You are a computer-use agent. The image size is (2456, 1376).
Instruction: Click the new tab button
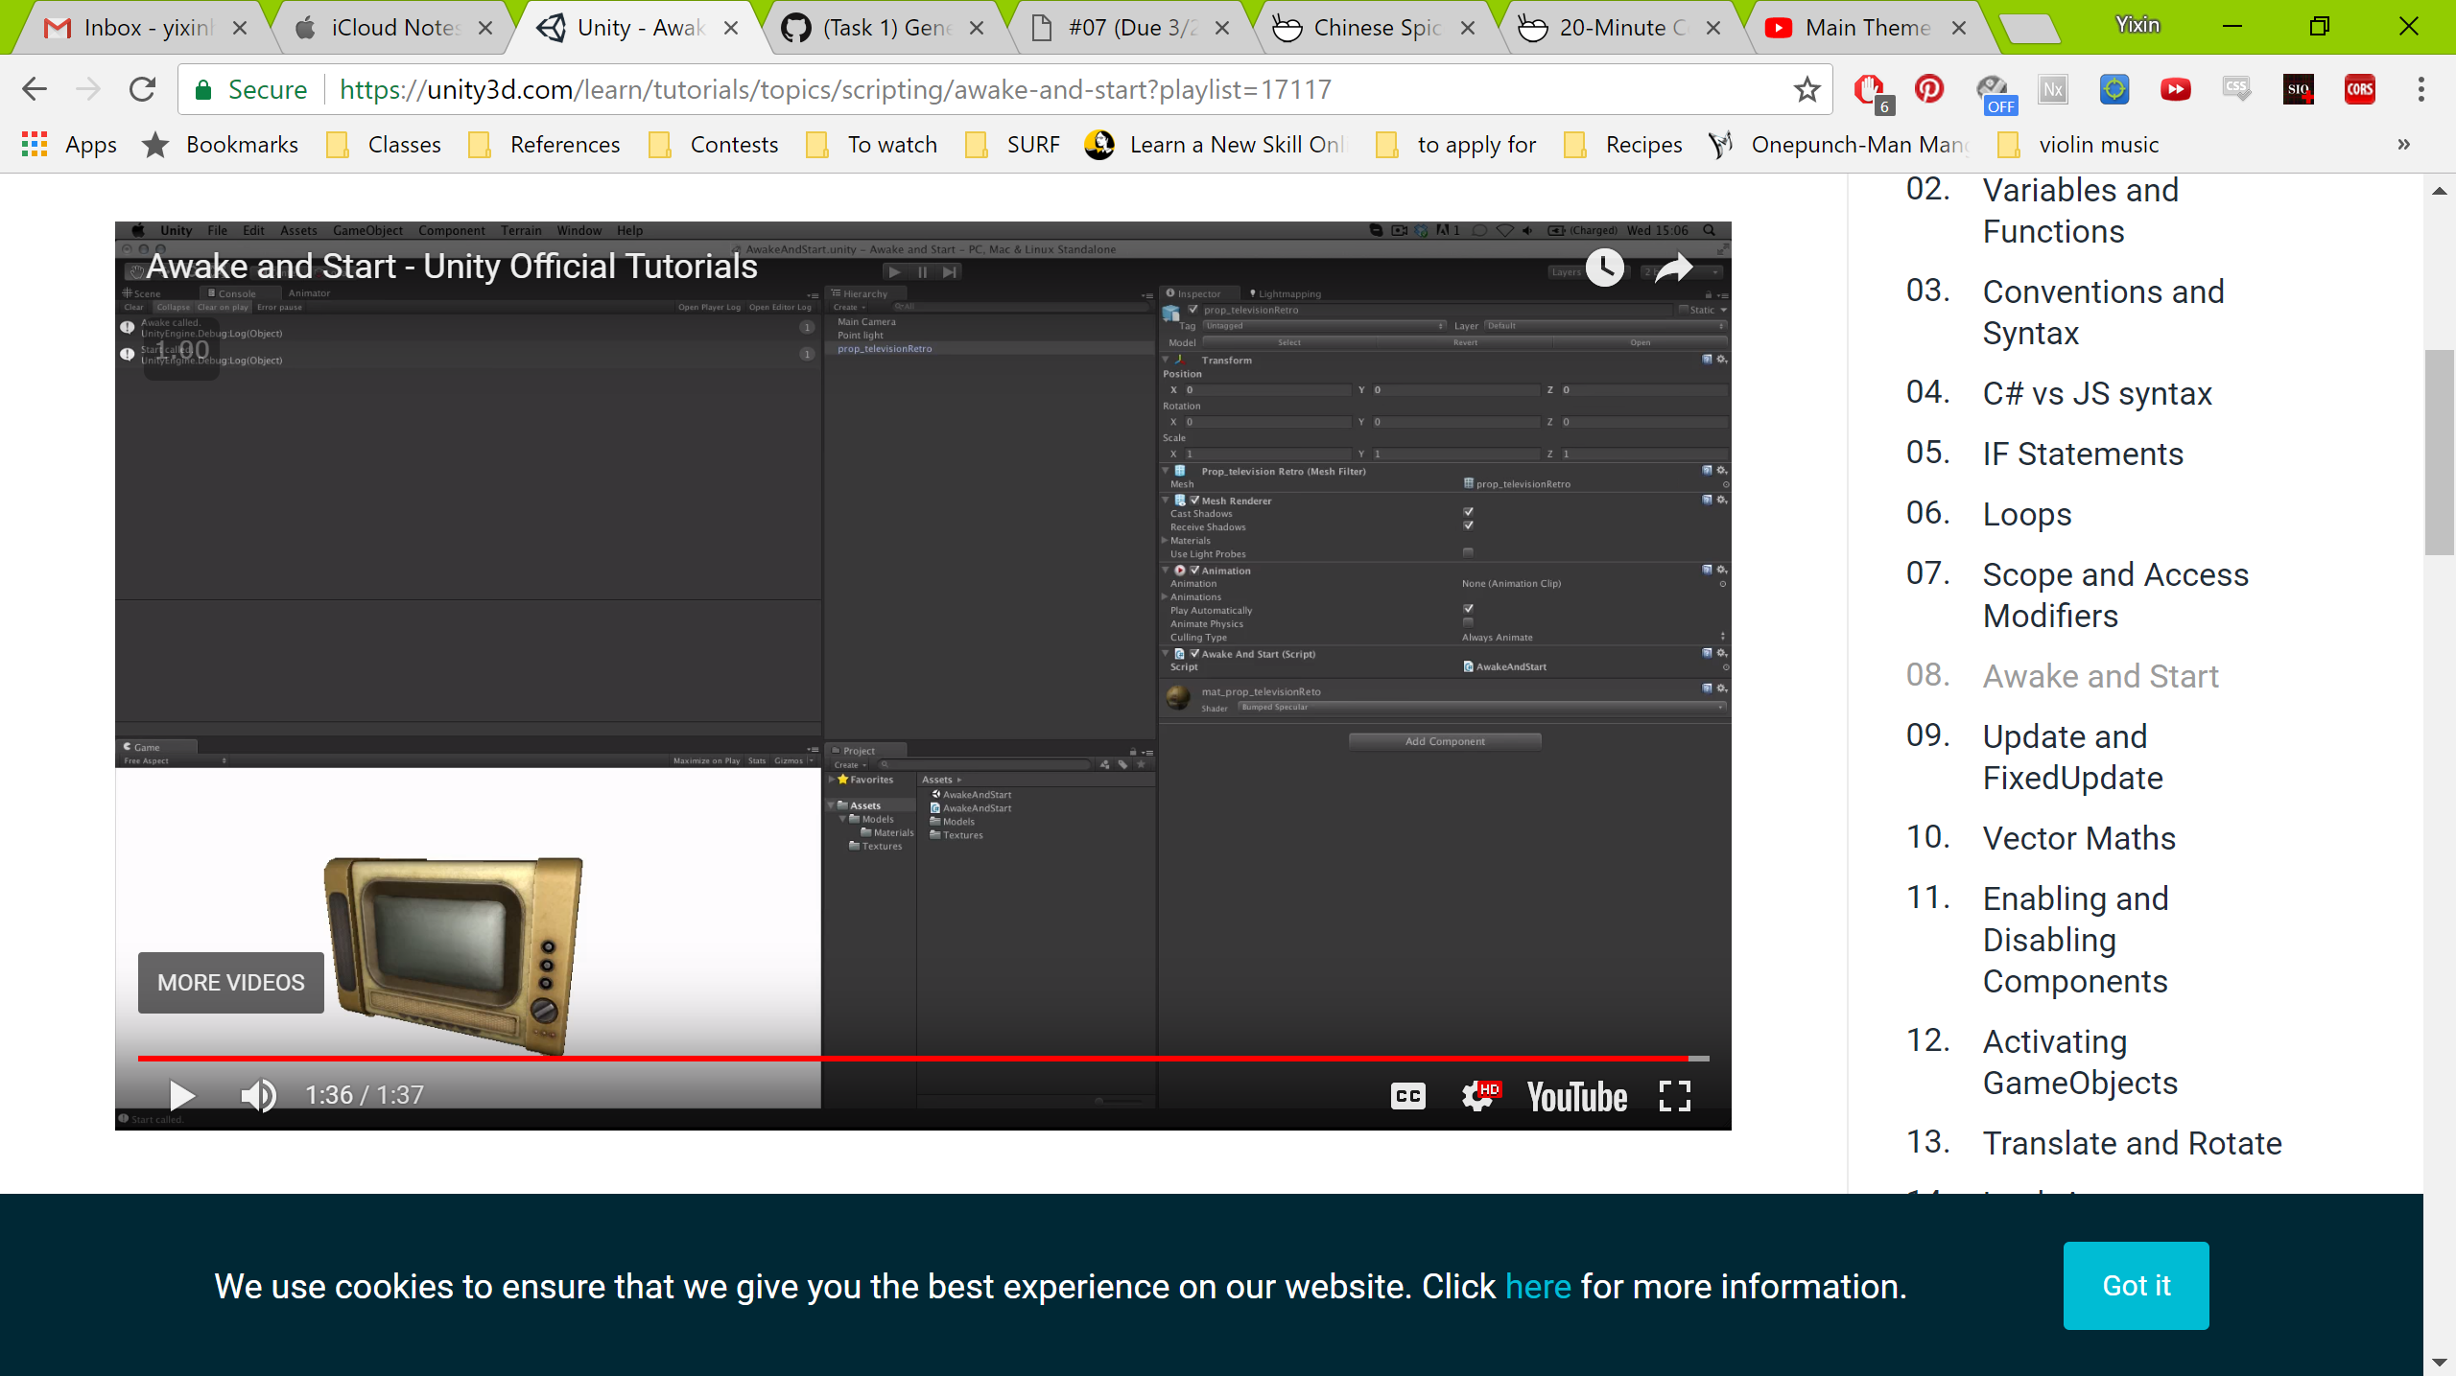(2030, 29)
